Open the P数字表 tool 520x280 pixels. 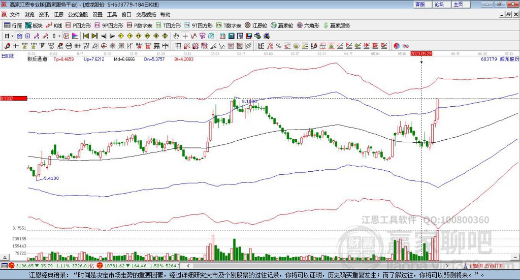coord(139,25)
